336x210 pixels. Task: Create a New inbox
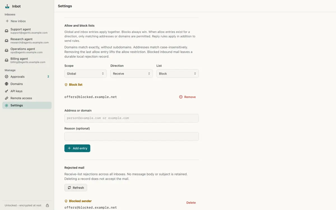click(27, 21)
